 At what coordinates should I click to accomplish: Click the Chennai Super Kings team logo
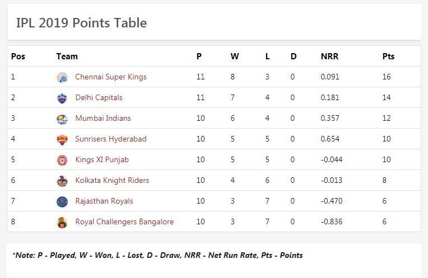click(x=62, y=77)
